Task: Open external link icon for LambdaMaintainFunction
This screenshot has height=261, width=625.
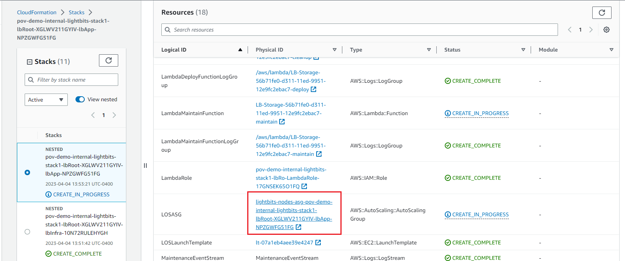Action: click(x=282, y=122)
